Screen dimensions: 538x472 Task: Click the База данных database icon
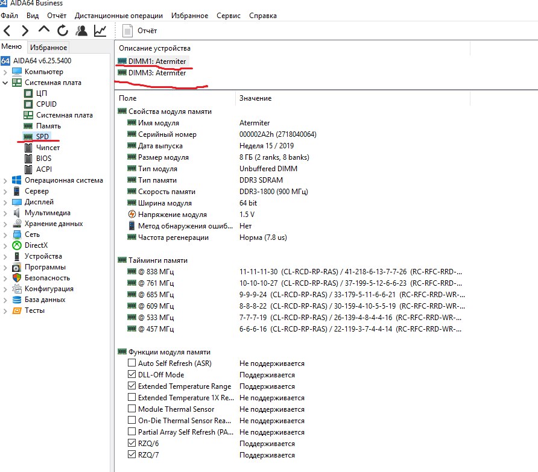coord(17,300)
